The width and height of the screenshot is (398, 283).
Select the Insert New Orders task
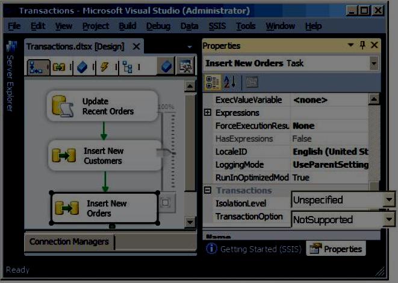pyautogui.click(x=105, y=208)
